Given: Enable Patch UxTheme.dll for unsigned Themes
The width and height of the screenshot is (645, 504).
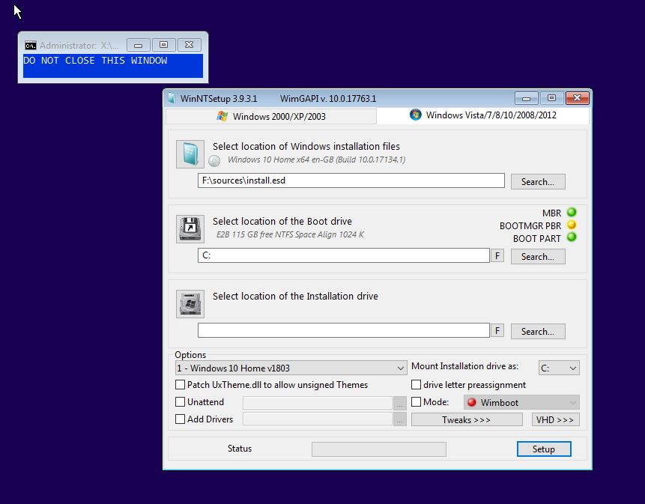Looking at the screenshot, I should coord(180,384).
